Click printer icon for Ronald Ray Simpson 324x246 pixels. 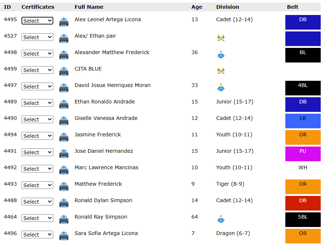[64, 219]
